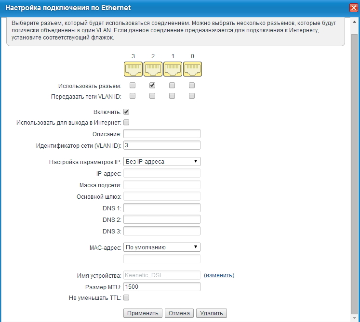Select the 'Размер MTU' input field

click(x=162, y=287)
